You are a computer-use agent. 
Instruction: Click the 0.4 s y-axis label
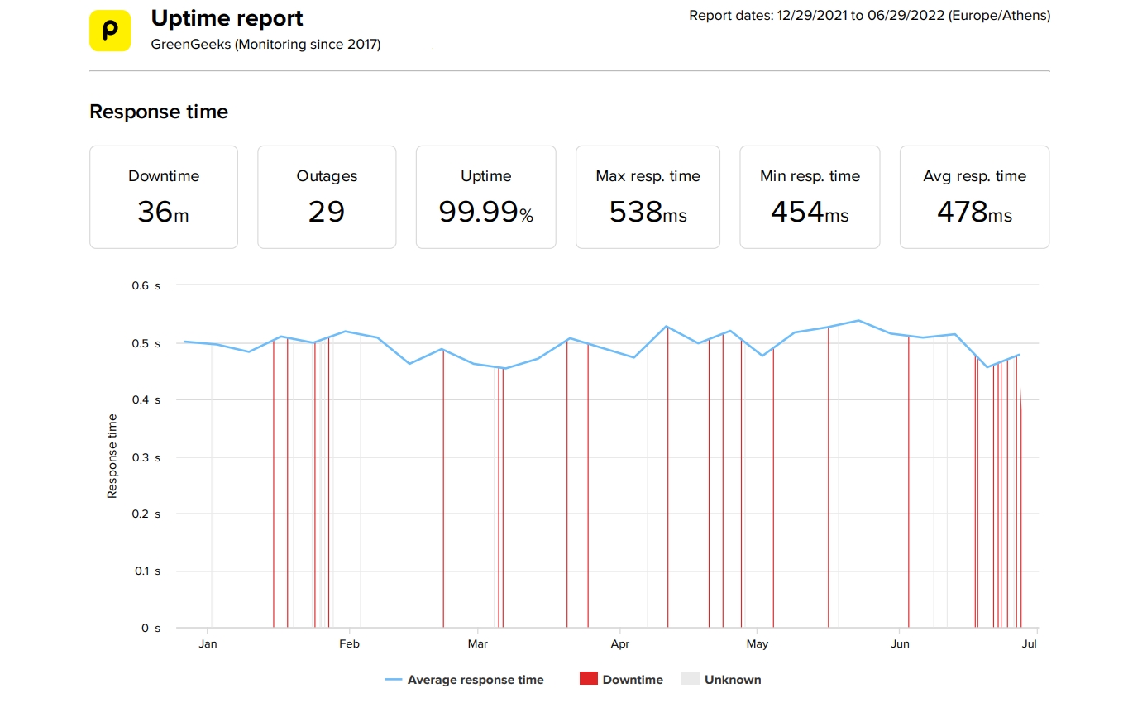(148, 399)
